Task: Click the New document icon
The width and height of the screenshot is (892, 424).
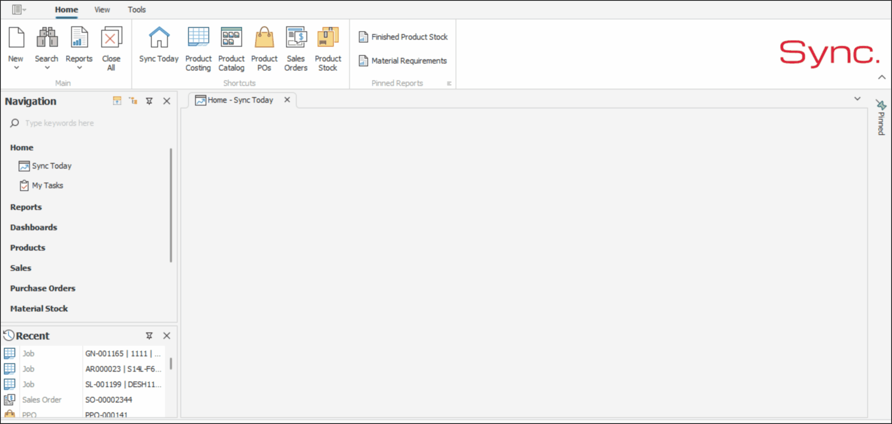Action: point(16,37)
